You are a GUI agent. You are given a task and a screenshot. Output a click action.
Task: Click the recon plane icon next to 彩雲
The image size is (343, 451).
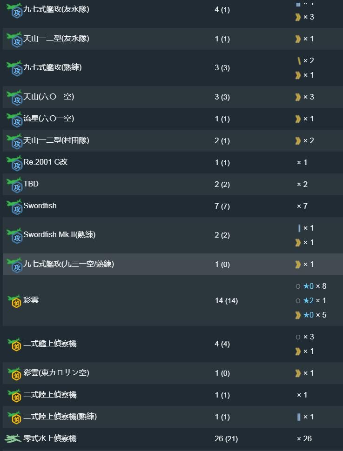click(14, 301)
